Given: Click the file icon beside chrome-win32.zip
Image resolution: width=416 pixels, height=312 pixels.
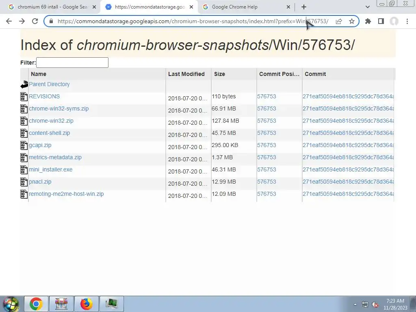Looking at the screenshot, I should 24,121.
